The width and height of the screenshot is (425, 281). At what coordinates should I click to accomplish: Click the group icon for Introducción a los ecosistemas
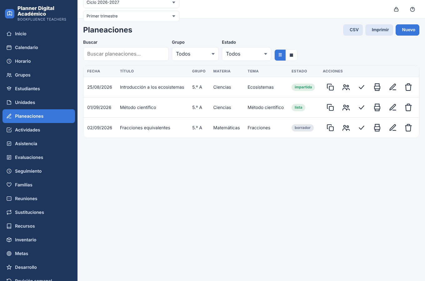pyautogui.click(x=346, y=87)
